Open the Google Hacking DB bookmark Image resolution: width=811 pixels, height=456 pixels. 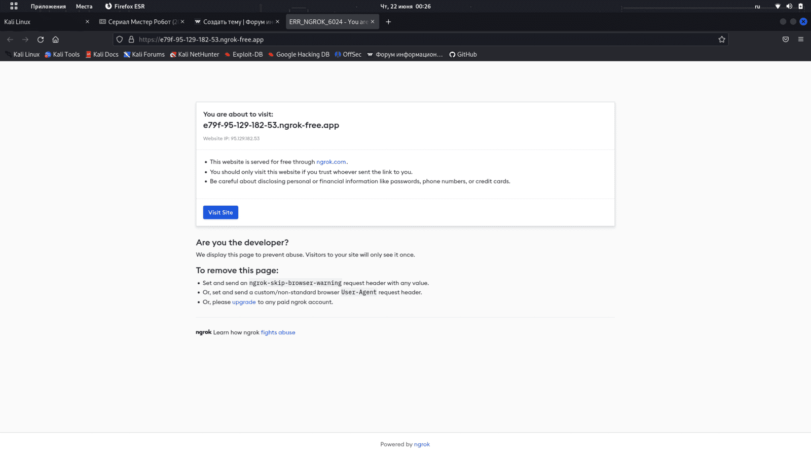299,55
